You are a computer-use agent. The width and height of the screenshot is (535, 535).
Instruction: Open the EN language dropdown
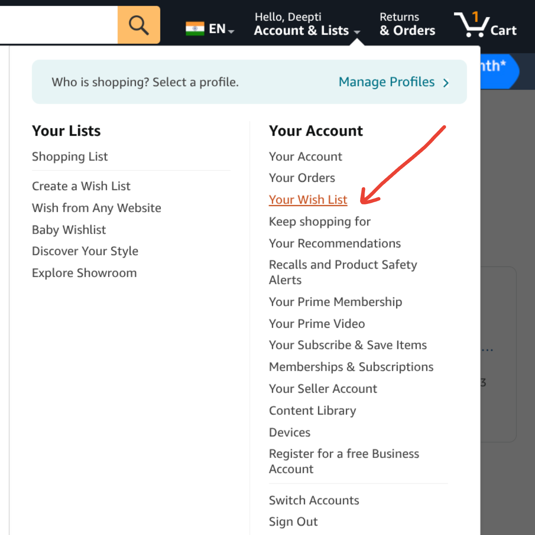218,28
